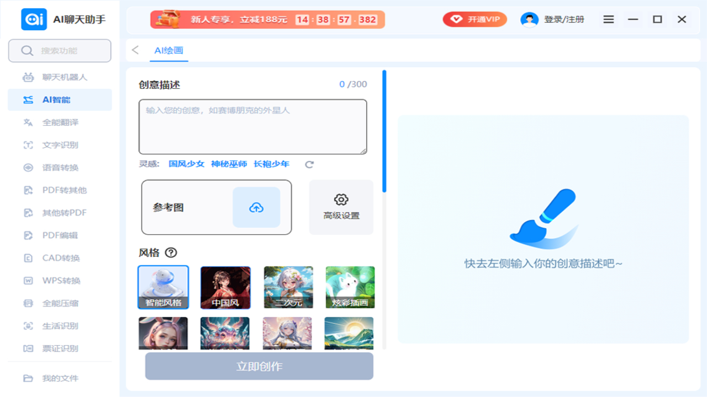This screenshot has height=397, width=707.
Task: Click the cloud upload icon for 参考图
Action: coord(256,207)
